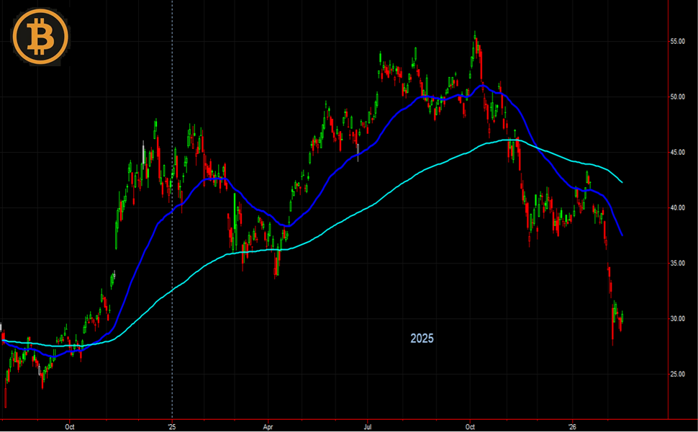Click the tallest candlestick peaking above 55.00

475,43
